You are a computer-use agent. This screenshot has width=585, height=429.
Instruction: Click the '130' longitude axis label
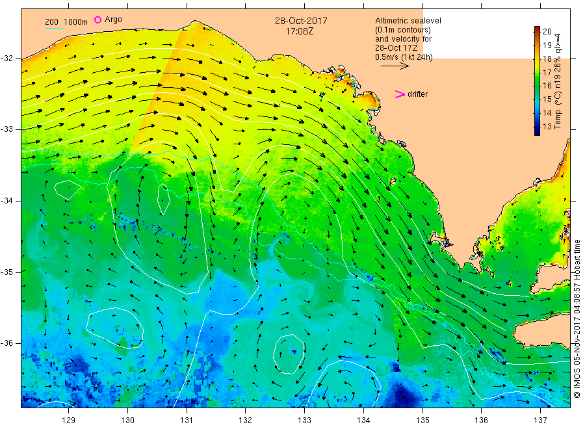127,421
